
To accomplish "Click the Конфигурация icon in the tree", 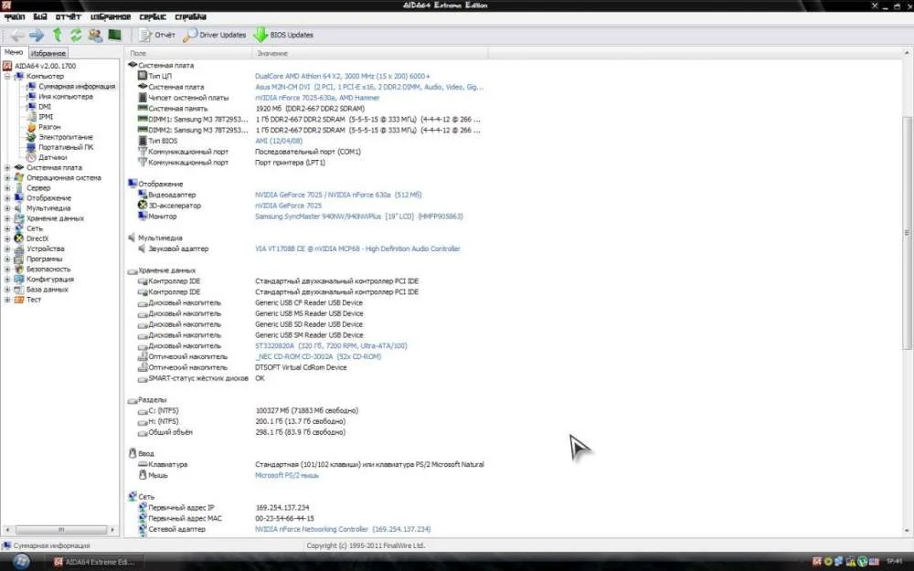I will 18,279.
